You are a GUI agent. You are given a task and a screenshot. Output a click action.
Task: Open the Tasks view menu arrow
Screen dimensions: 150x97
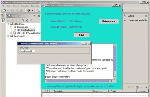point(142,87)
